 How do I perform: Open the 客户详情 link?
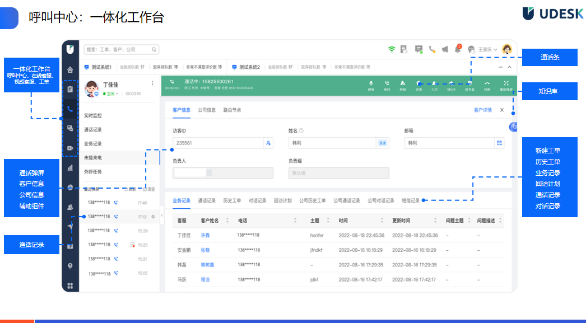point(482,110)
